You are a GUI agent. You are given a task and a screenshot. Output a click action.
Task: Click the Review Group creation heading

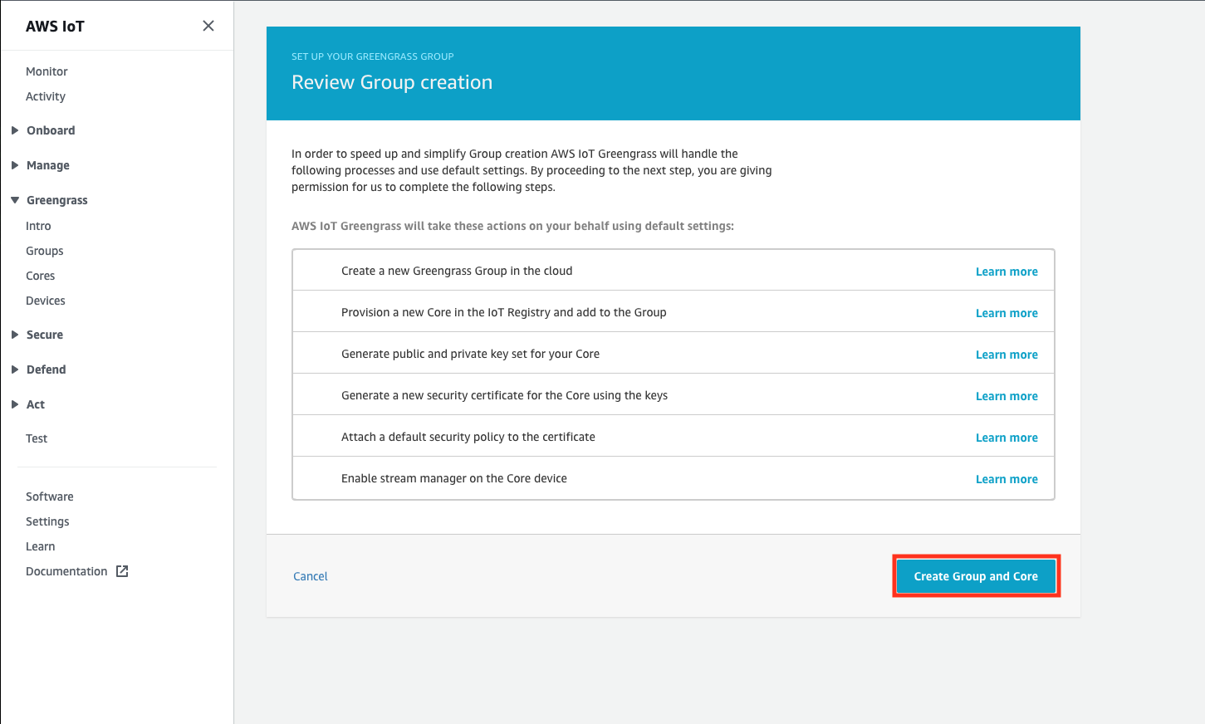392,82
